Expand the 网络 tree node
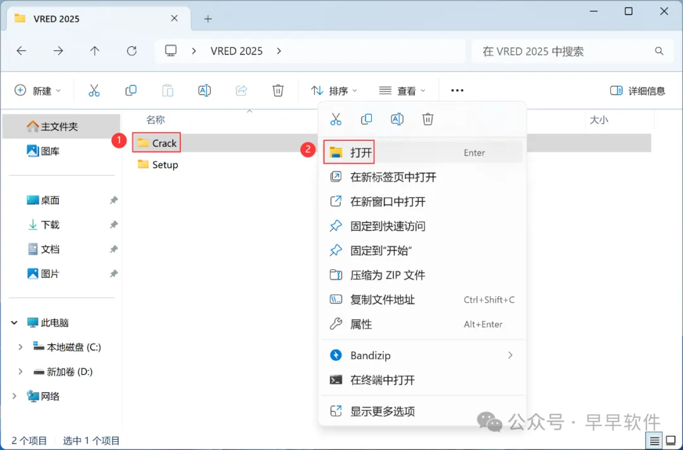The height and width of the screenshot is (450, 683). [x=15, y=396]
